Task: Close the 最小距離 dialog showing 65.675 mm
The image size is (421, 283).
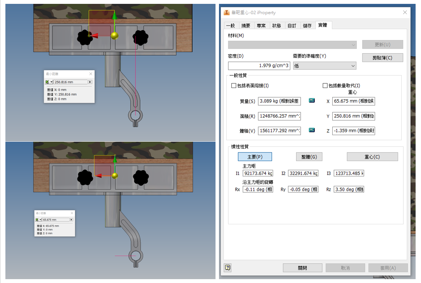Action: (71, 213)
